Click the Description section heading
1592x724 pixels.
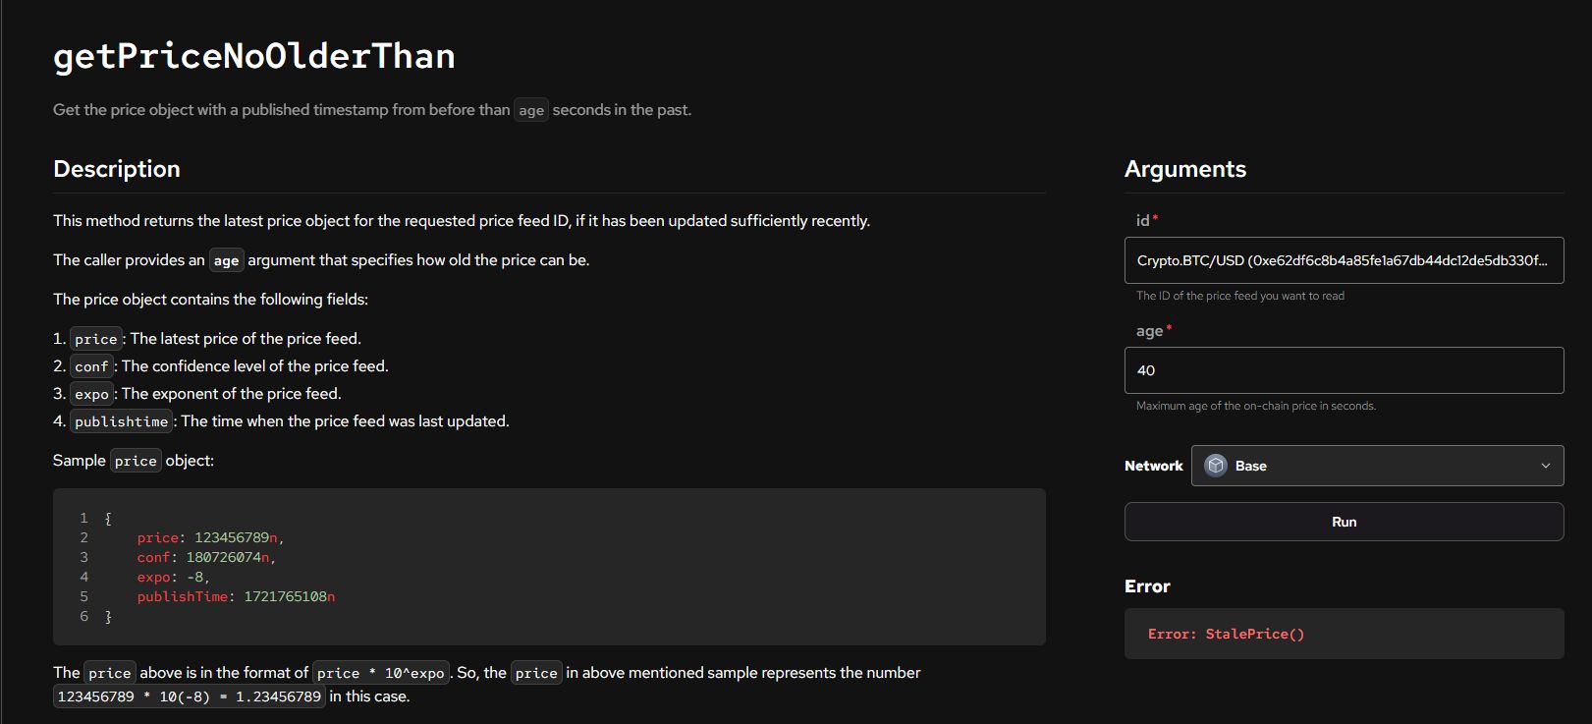(x=117, y=169)
